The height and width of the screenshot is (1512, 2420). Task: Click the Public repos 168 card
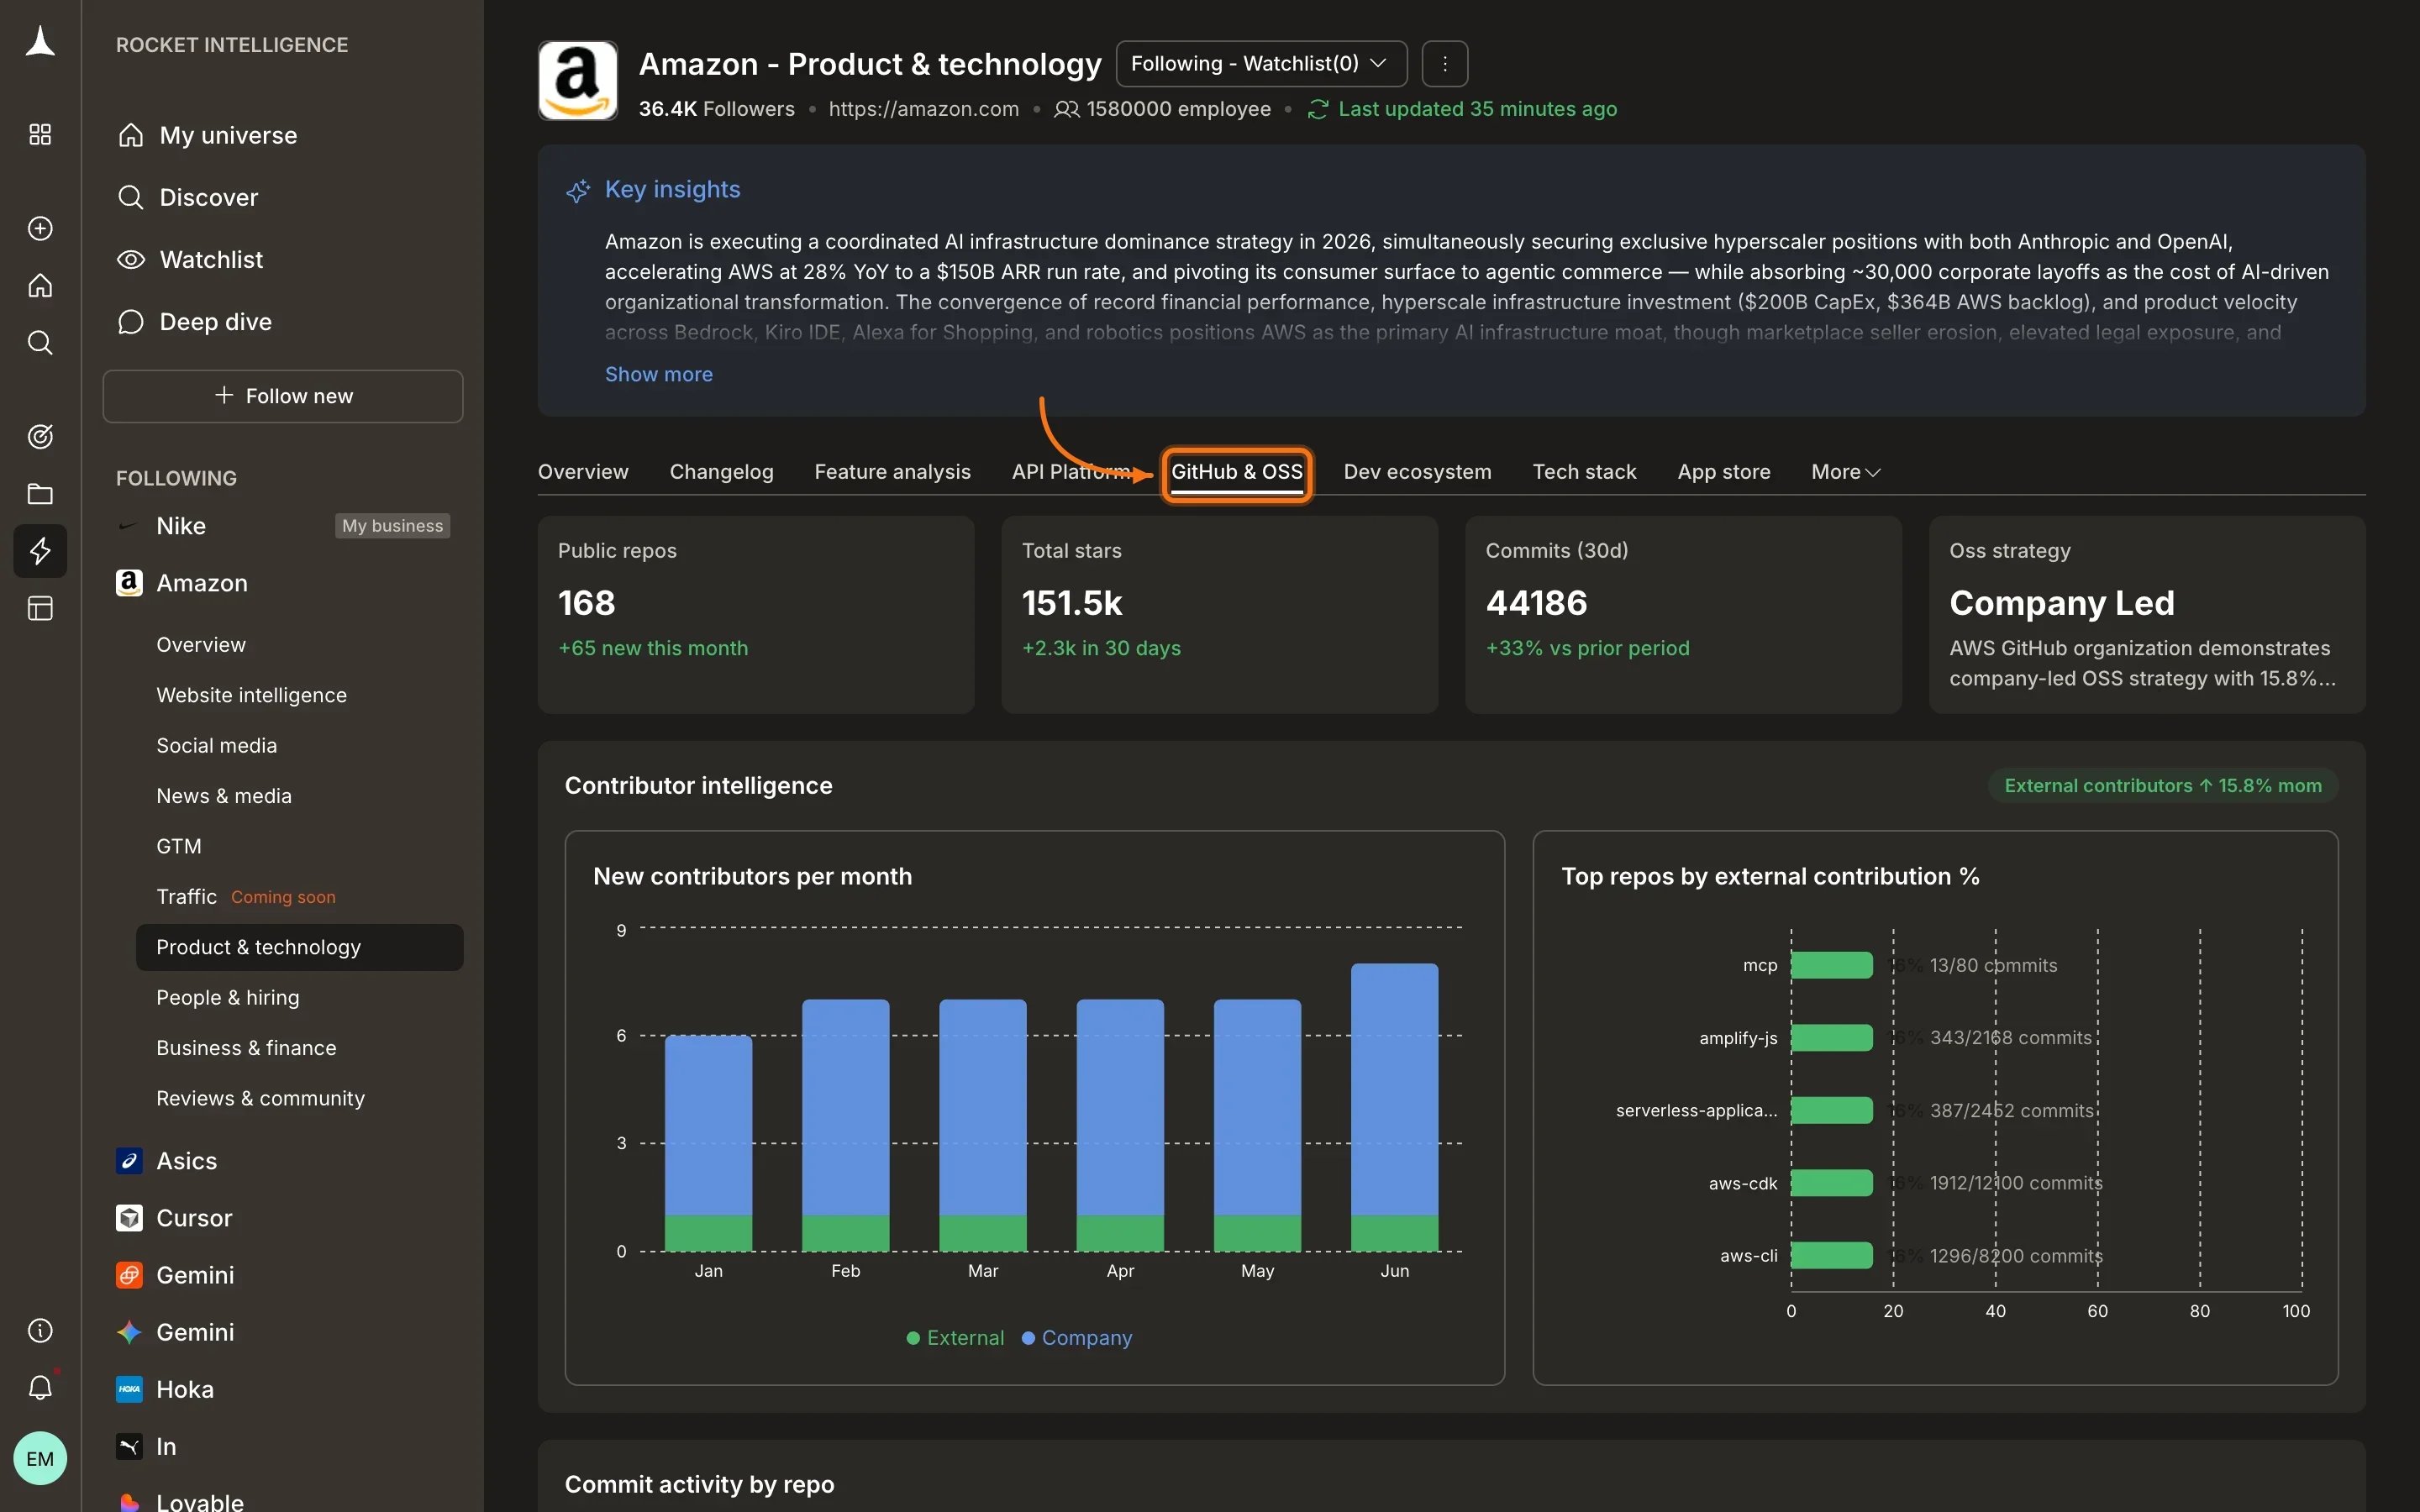[x=756, y=614]
